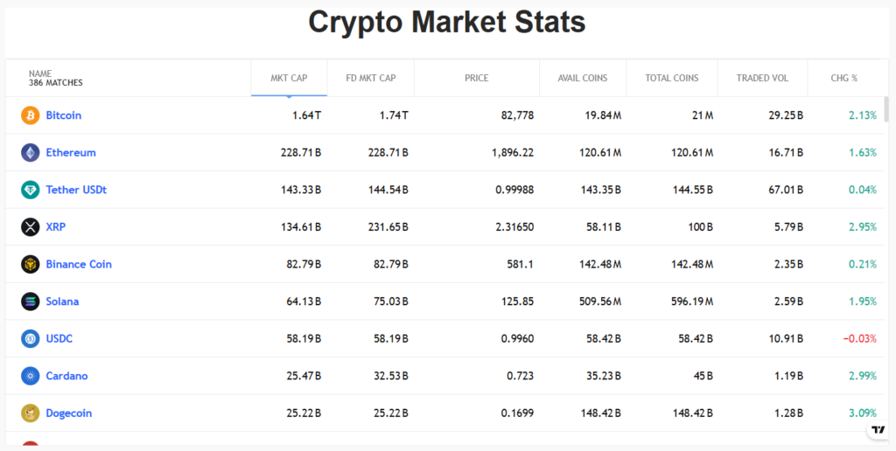Click the Solana coin logo icon

tap(31, 302)
